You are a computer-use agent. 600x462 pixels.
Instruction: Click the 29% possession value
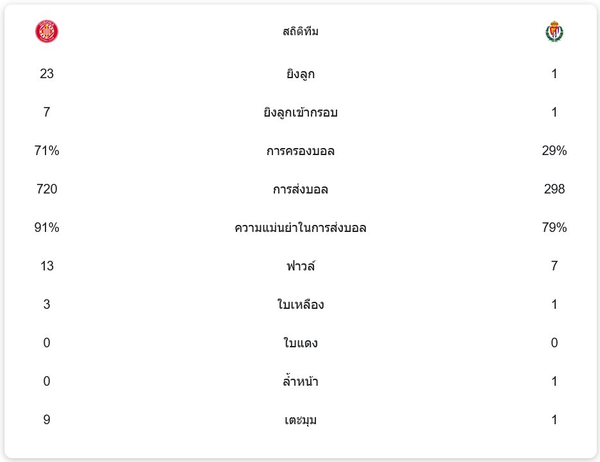[554, 151]
